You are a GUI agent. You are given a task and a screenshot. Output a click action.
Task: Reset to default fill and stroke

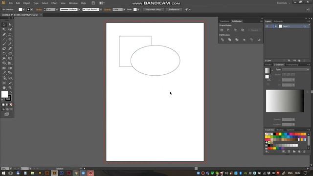[x=2, y=100]
